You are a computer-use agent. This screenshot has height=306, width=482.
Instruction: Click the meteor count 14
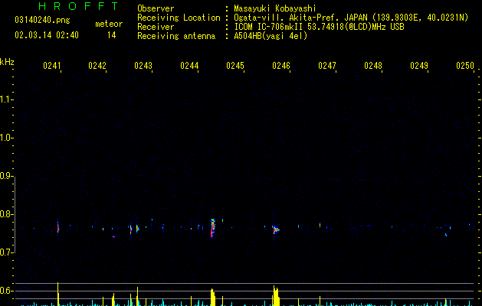(x=112, y=35)
